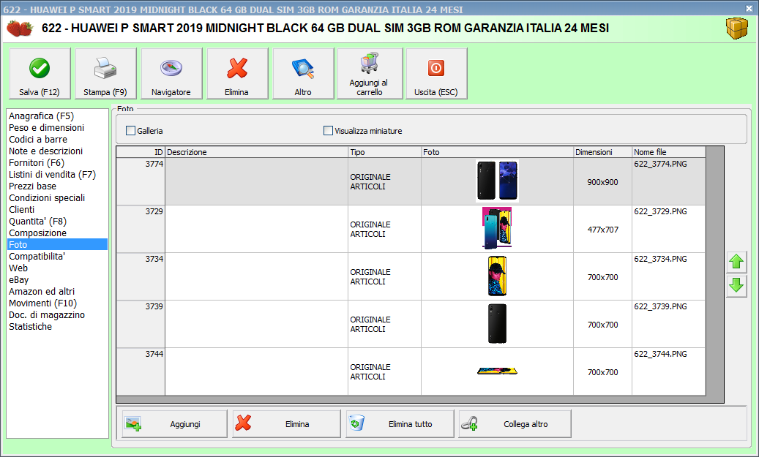
Task: Click the Tipo column header
Action: point(385,152)
